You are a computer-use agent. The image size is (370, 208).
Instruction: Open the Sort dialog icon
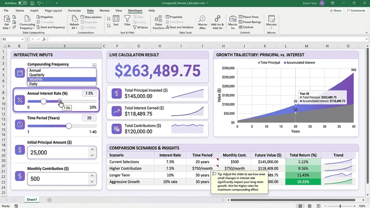(116, 19)
